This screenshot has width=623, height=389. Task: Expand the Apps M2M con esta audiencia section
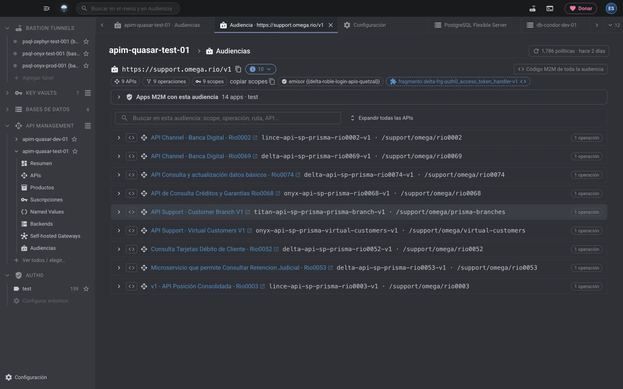pyautogui.click(x=119, y=97)
